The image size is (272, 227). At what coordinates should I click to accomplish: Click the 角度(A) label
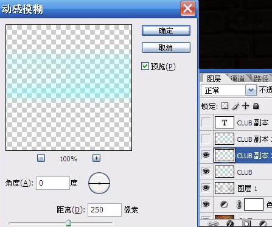click(x=19, y=183)
